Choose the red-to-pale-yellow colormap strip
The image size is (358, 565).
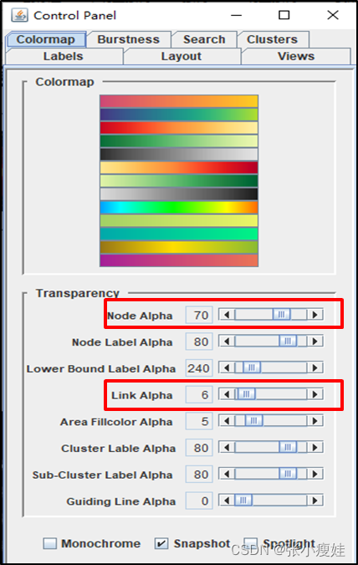[179, 128]
